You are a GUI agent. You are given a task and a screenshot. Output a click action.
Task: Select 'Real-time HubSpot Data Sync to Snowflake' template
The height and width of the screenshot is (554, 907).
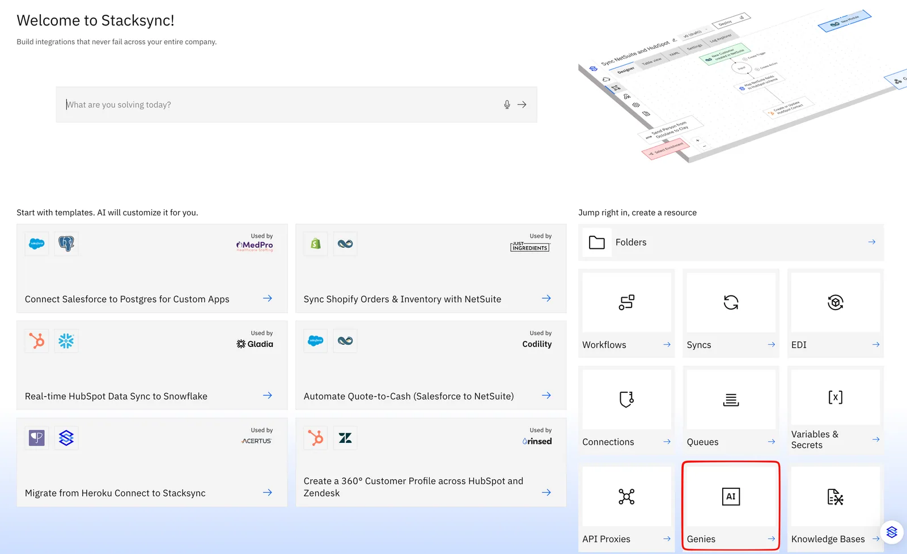(x=152, y=365)
